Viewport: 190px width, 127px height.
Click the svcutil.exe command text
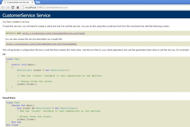tap(14, 33)
